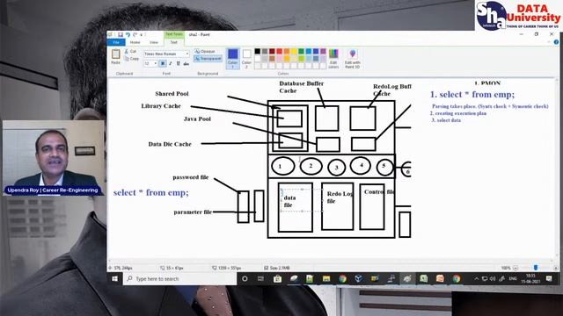Click the 'parameter file' label on canvas
The image size is (563, 316).
point(193,212)
